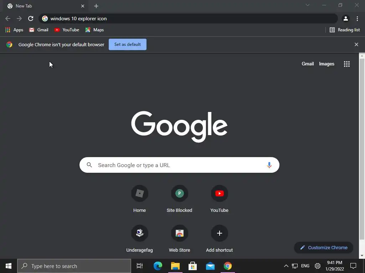Click the address bar text
365x273 pixels.
point(79,18)
